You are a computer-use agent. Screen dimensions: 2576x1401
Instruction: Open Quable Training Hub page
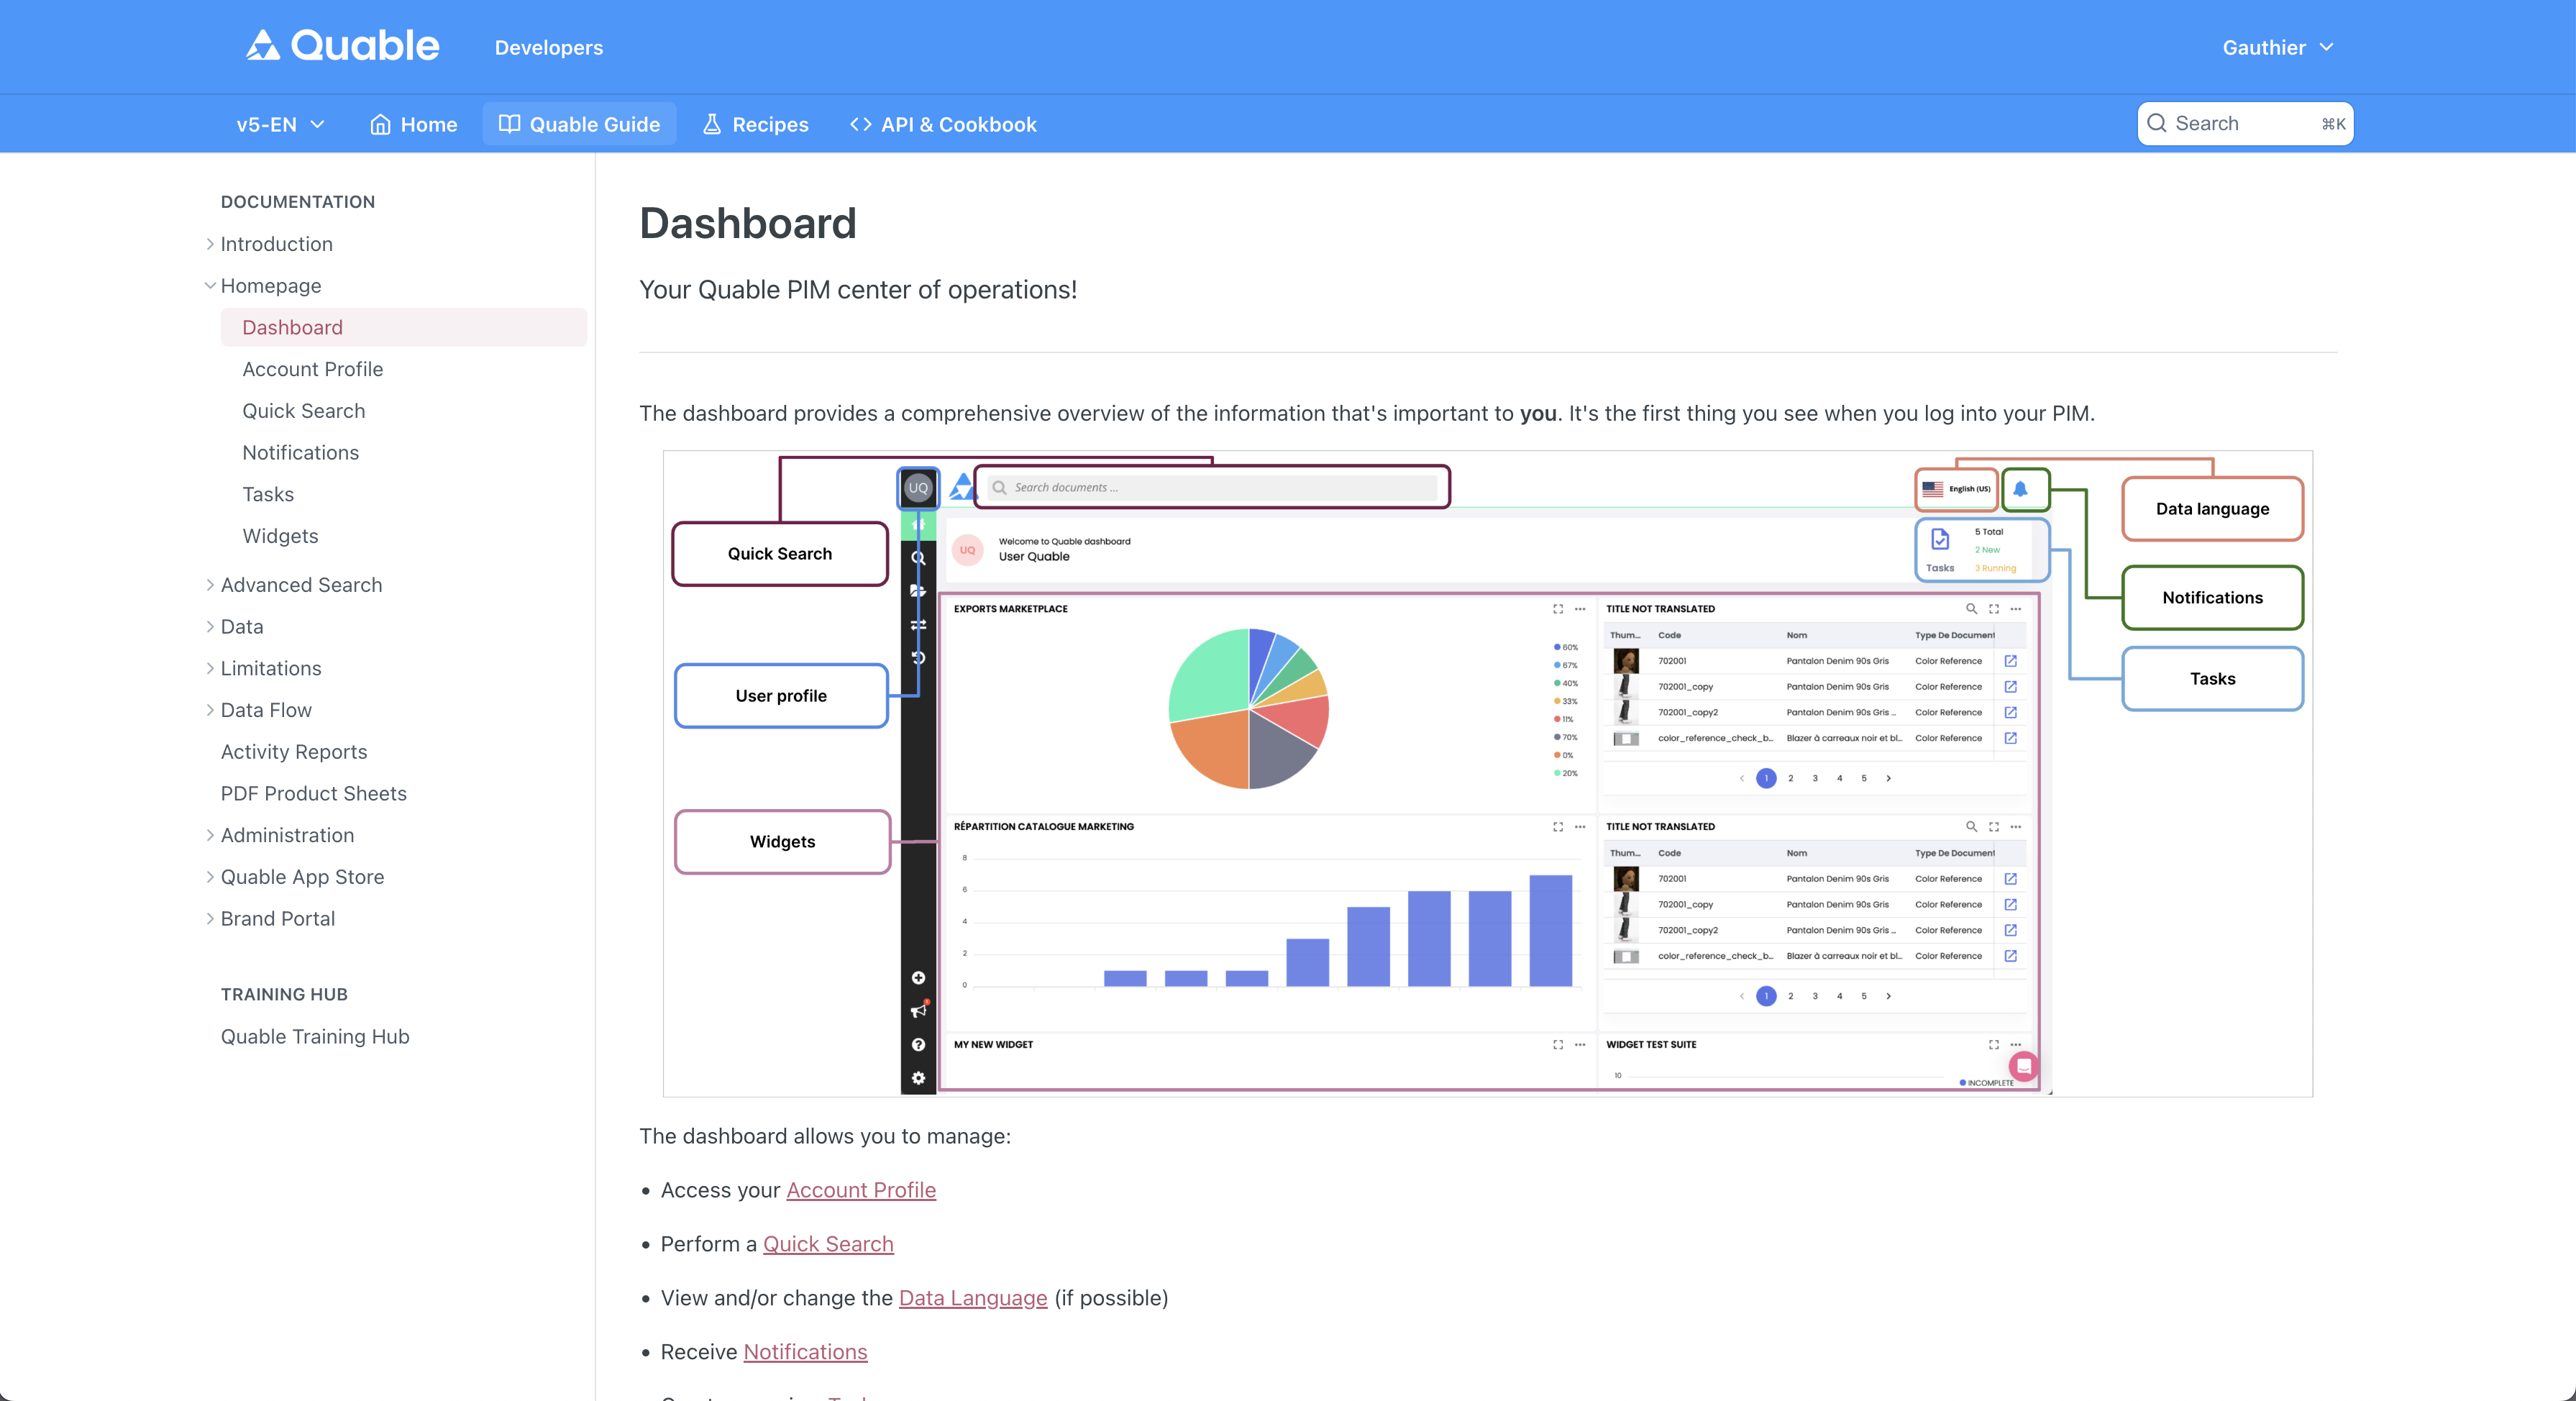coord(315,1037)
